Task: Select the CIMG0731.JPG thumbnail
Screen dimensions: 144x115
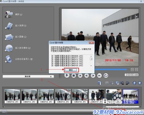Action: 29,96
